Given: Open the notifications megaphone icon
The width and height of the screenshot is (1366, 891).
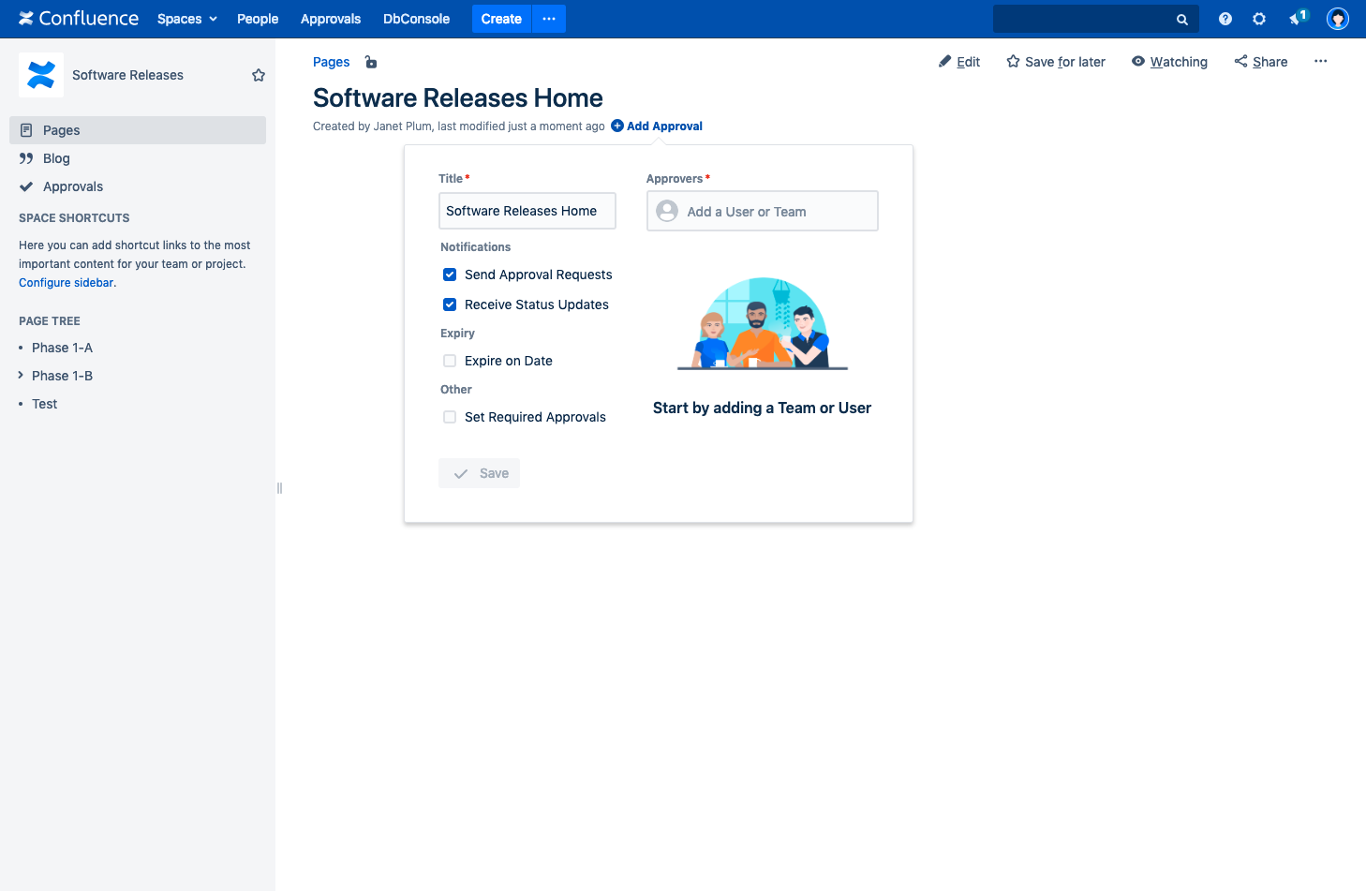Looking at the screenshot, I should (x=1297, y=19).
